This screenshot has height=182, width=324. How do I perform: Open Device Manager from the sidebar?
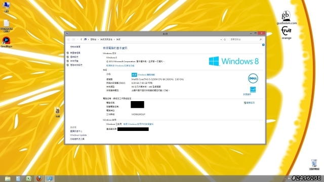75,53
